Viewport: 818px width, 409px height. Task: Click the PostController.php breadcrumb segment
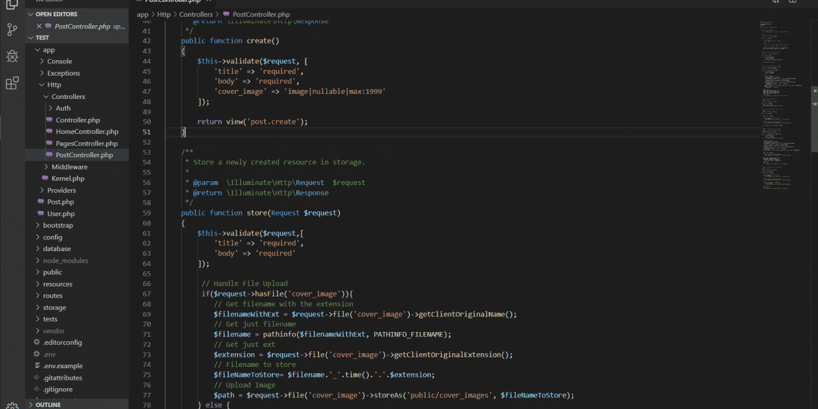261,14
